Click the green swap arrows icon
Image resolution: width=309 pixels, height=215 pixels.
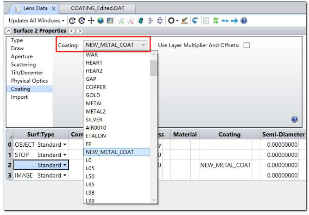tap(215, 21)
